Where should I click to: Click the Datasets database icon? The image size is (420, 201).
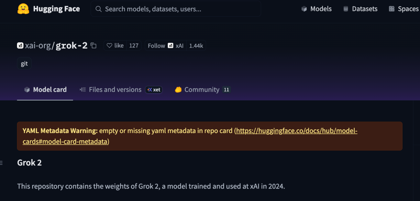pos(346,9)
